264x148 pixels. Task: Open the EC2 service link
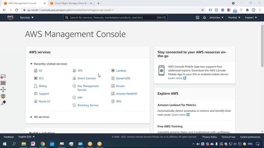tap(41, 78)
